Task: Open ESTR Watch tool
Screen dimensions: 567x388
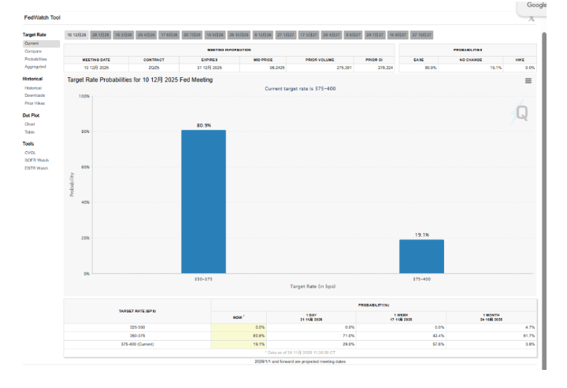Action: tap(36, 168)
